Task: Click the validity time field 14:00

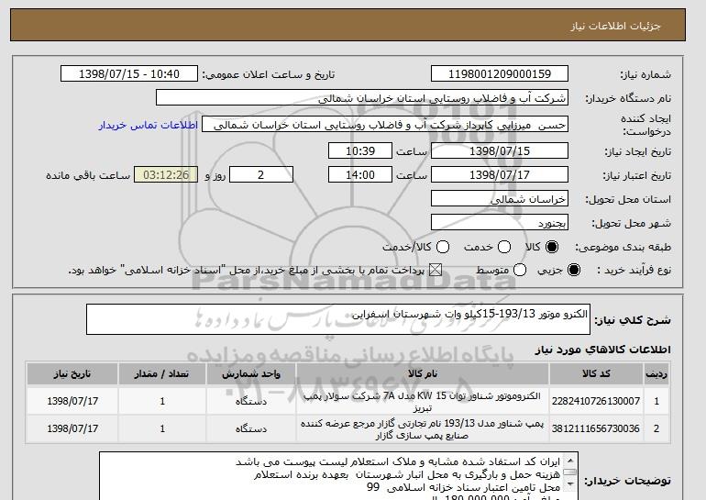Action: [x=360, y=175]
